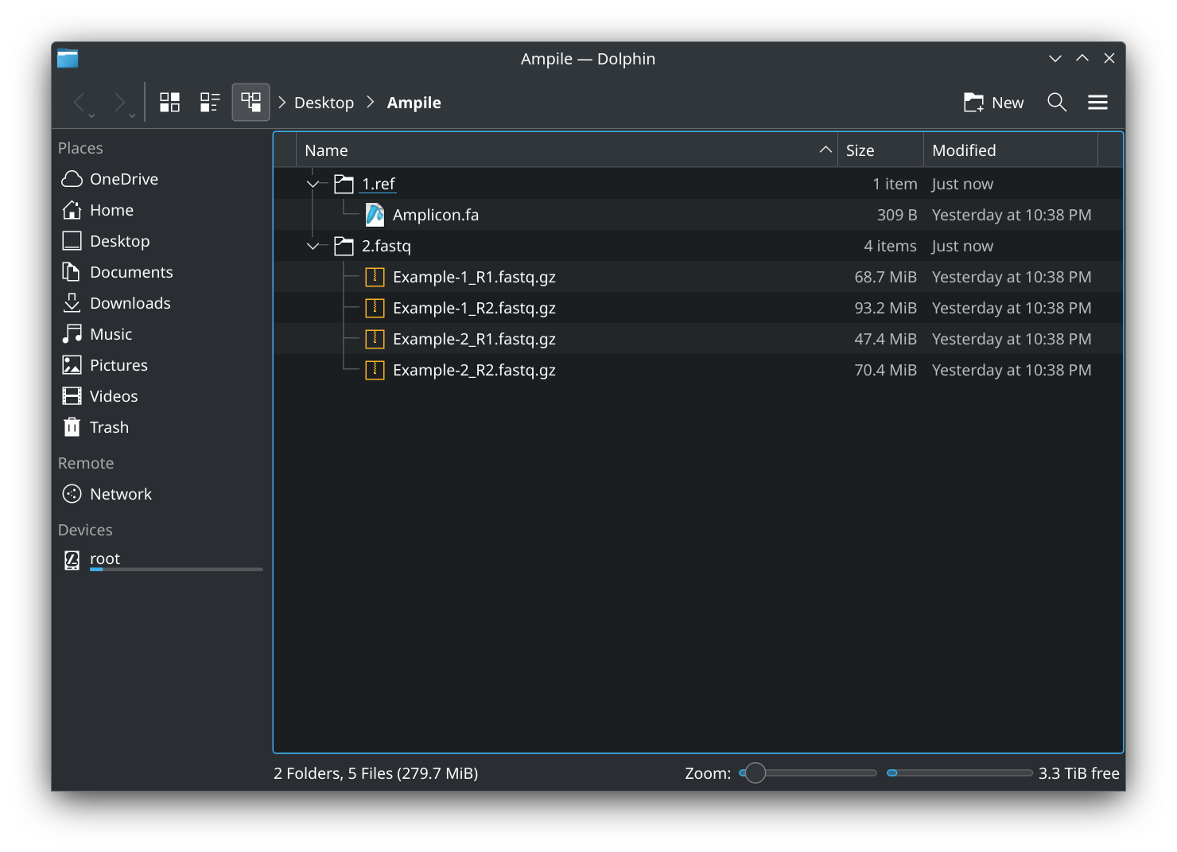This screenshot has width=1177, height=852.
Task: Select Example-2_R1.fastq.gz archive icon
Action: pos(375,339)
